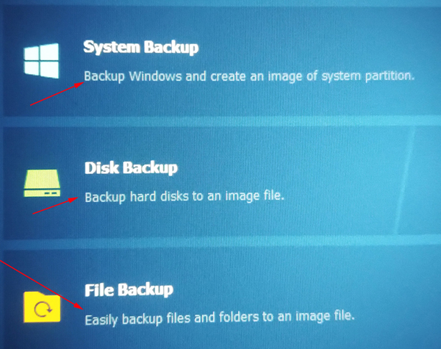The width and height of the screenshot is (441, 349).
Task: Click the word 'System' in the top heading
Action: tap(112, 47)
